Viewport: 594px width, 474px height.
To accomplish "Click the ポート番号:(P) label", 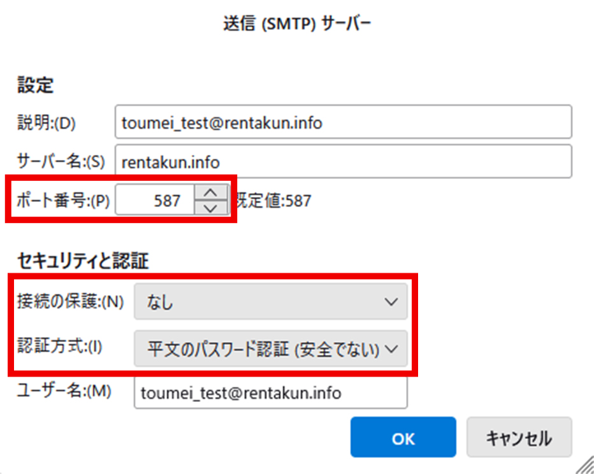I will [x=63, y=201].
